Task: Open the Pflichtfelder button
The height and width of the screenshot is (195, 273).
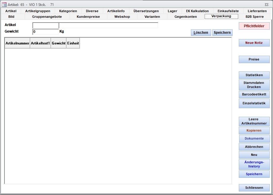Action: (254, 26)
